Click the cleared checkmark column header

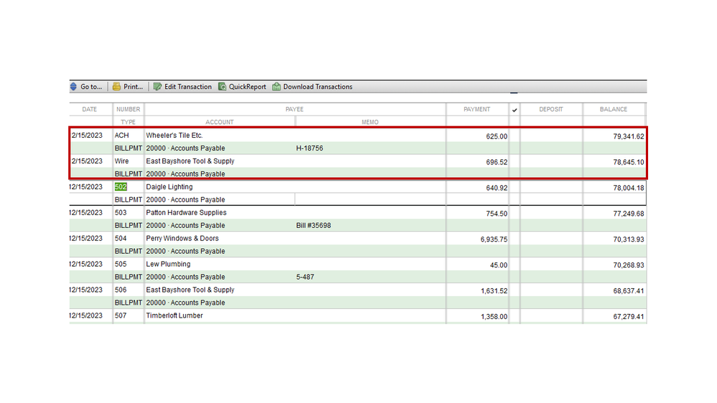514,110
